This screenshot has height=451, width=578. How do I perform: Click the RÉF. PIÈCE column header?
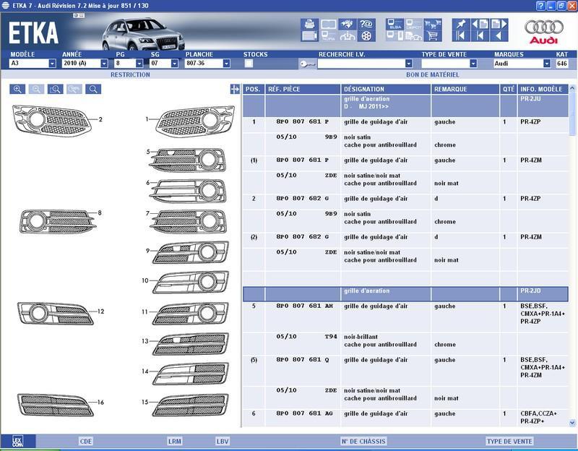tap(303, 89)
